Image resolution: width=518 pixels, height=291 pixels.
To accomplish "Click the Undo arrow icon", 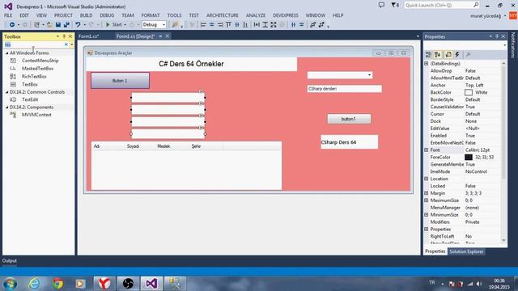I will (x=78, y=25).
